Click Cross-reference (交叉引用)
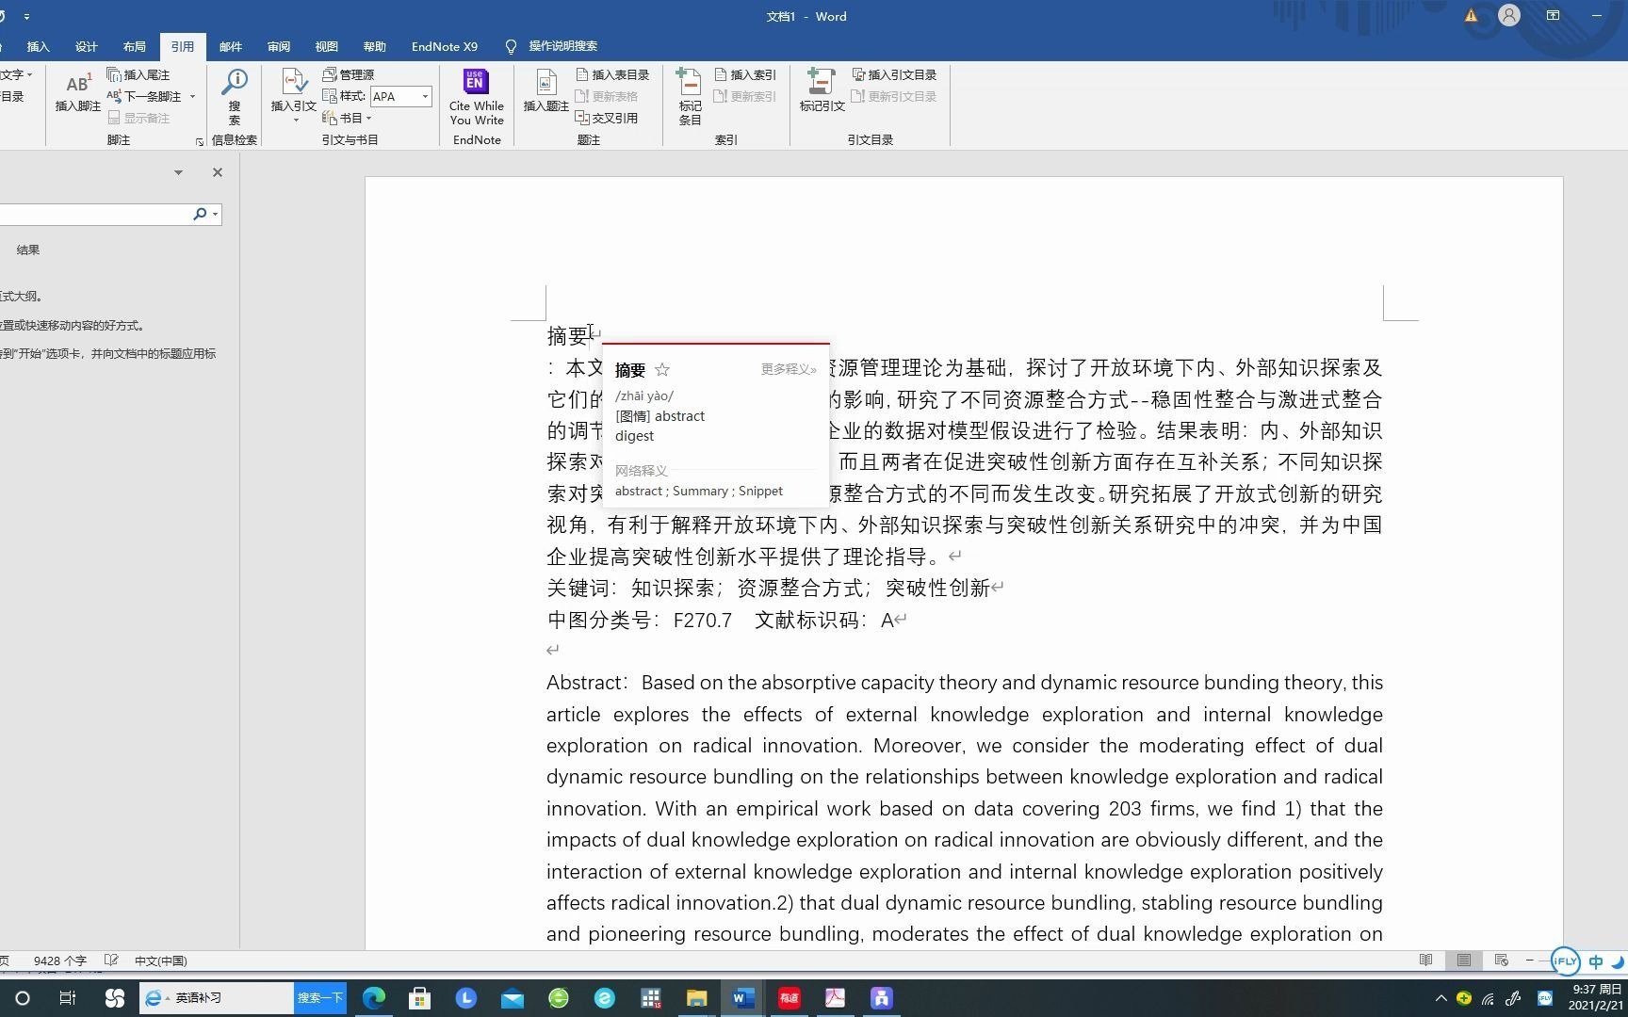 pos(607,118)
